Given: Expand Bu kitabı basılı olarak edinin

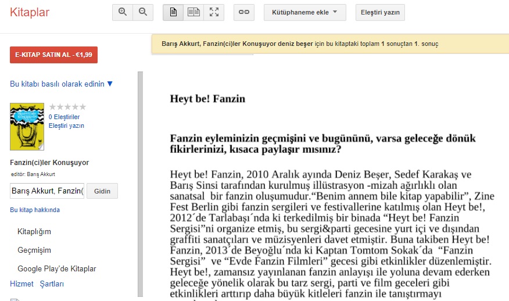Looking at the screenshot, I should [x=62, y=84].
